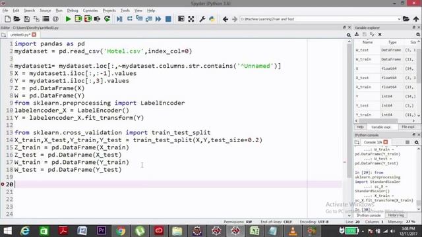Sort variables by the Type column header
This screenshot has width=422, height=237.
[x=392, y=42]
